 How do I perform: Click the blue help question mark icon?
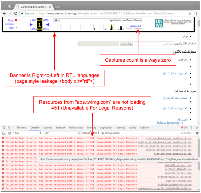point(16,28)
